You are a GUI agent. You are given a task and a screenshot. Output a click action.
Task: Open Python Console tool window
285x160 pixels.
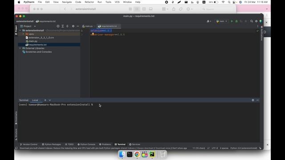tap(86, 144)
